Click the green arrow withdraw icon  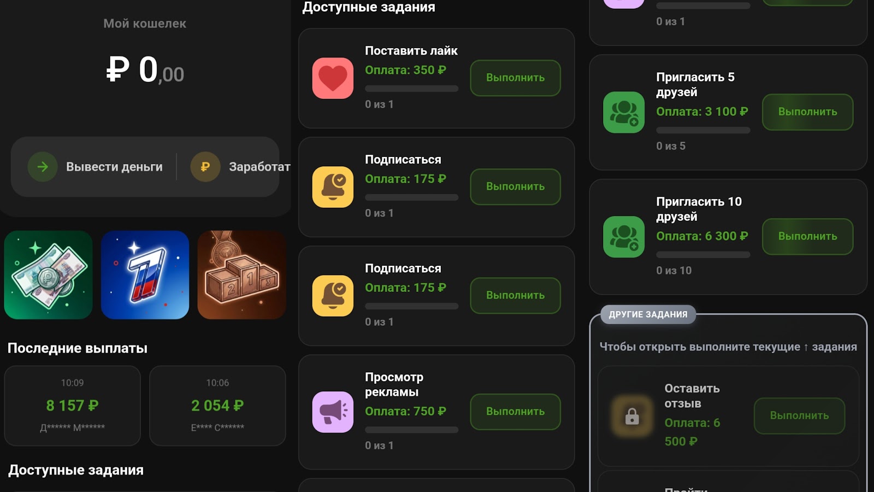[43, 167]
